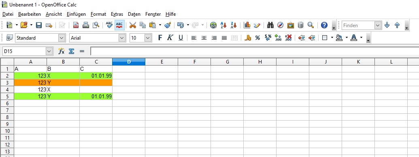The image size is (419, 157).
Task: Copy the selection
Action: 143,25
